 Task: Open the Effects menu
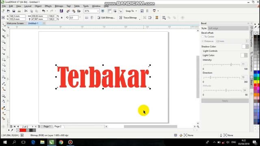[x=48, y=6]
